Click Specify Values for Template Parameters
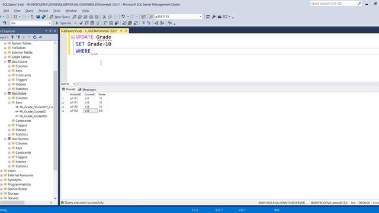The height and width of the screenshot is (213, 379). coord(170,23)
